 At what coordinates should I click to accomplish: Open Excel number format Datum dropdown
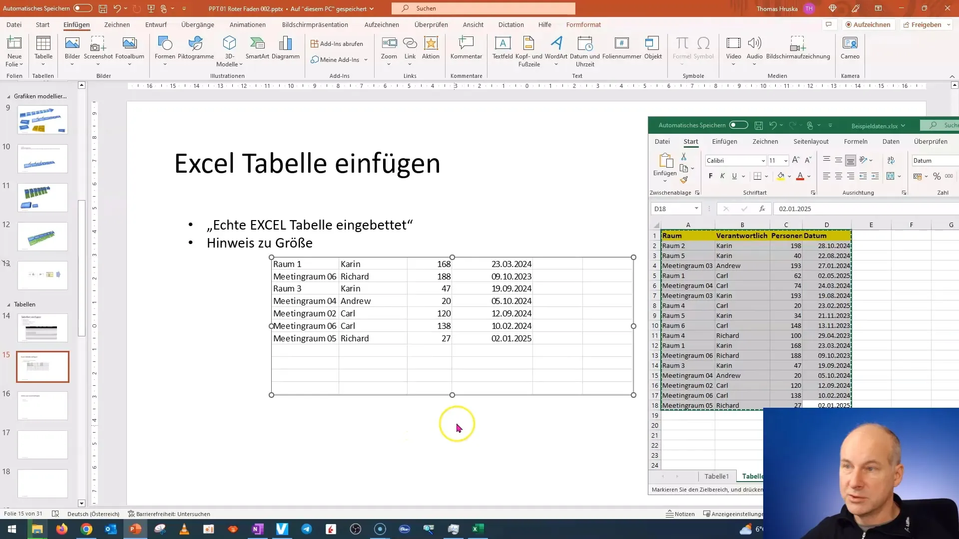click(935, 161)
